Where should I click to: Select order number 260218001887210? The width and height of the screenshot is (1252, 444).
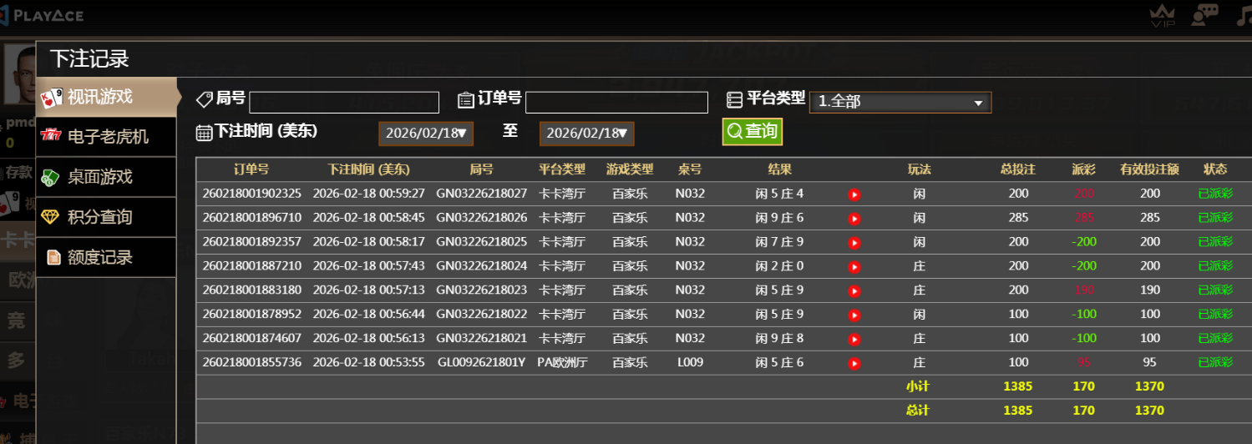251,267
